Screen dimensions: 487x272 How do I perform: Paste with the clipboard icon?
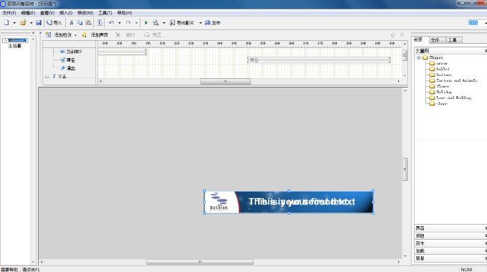click(88, 23)
